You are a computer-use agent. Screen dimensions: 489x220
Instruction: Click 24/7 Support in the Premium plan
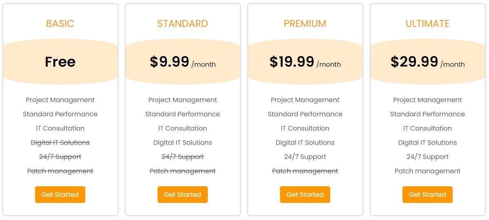click(x=305, y=157)
